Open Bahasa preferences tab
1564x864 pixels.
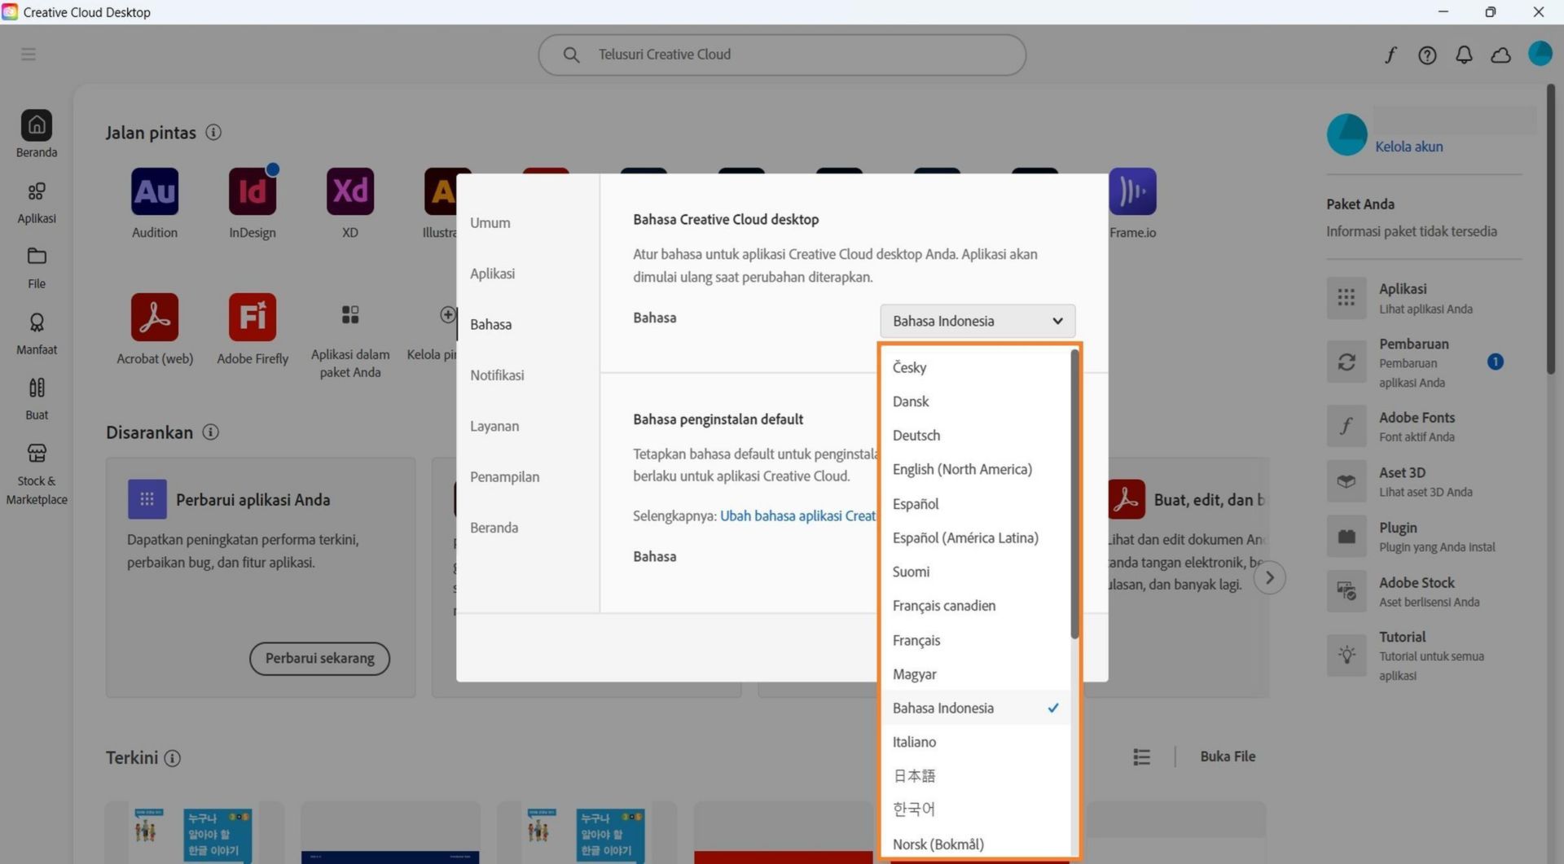491,324
